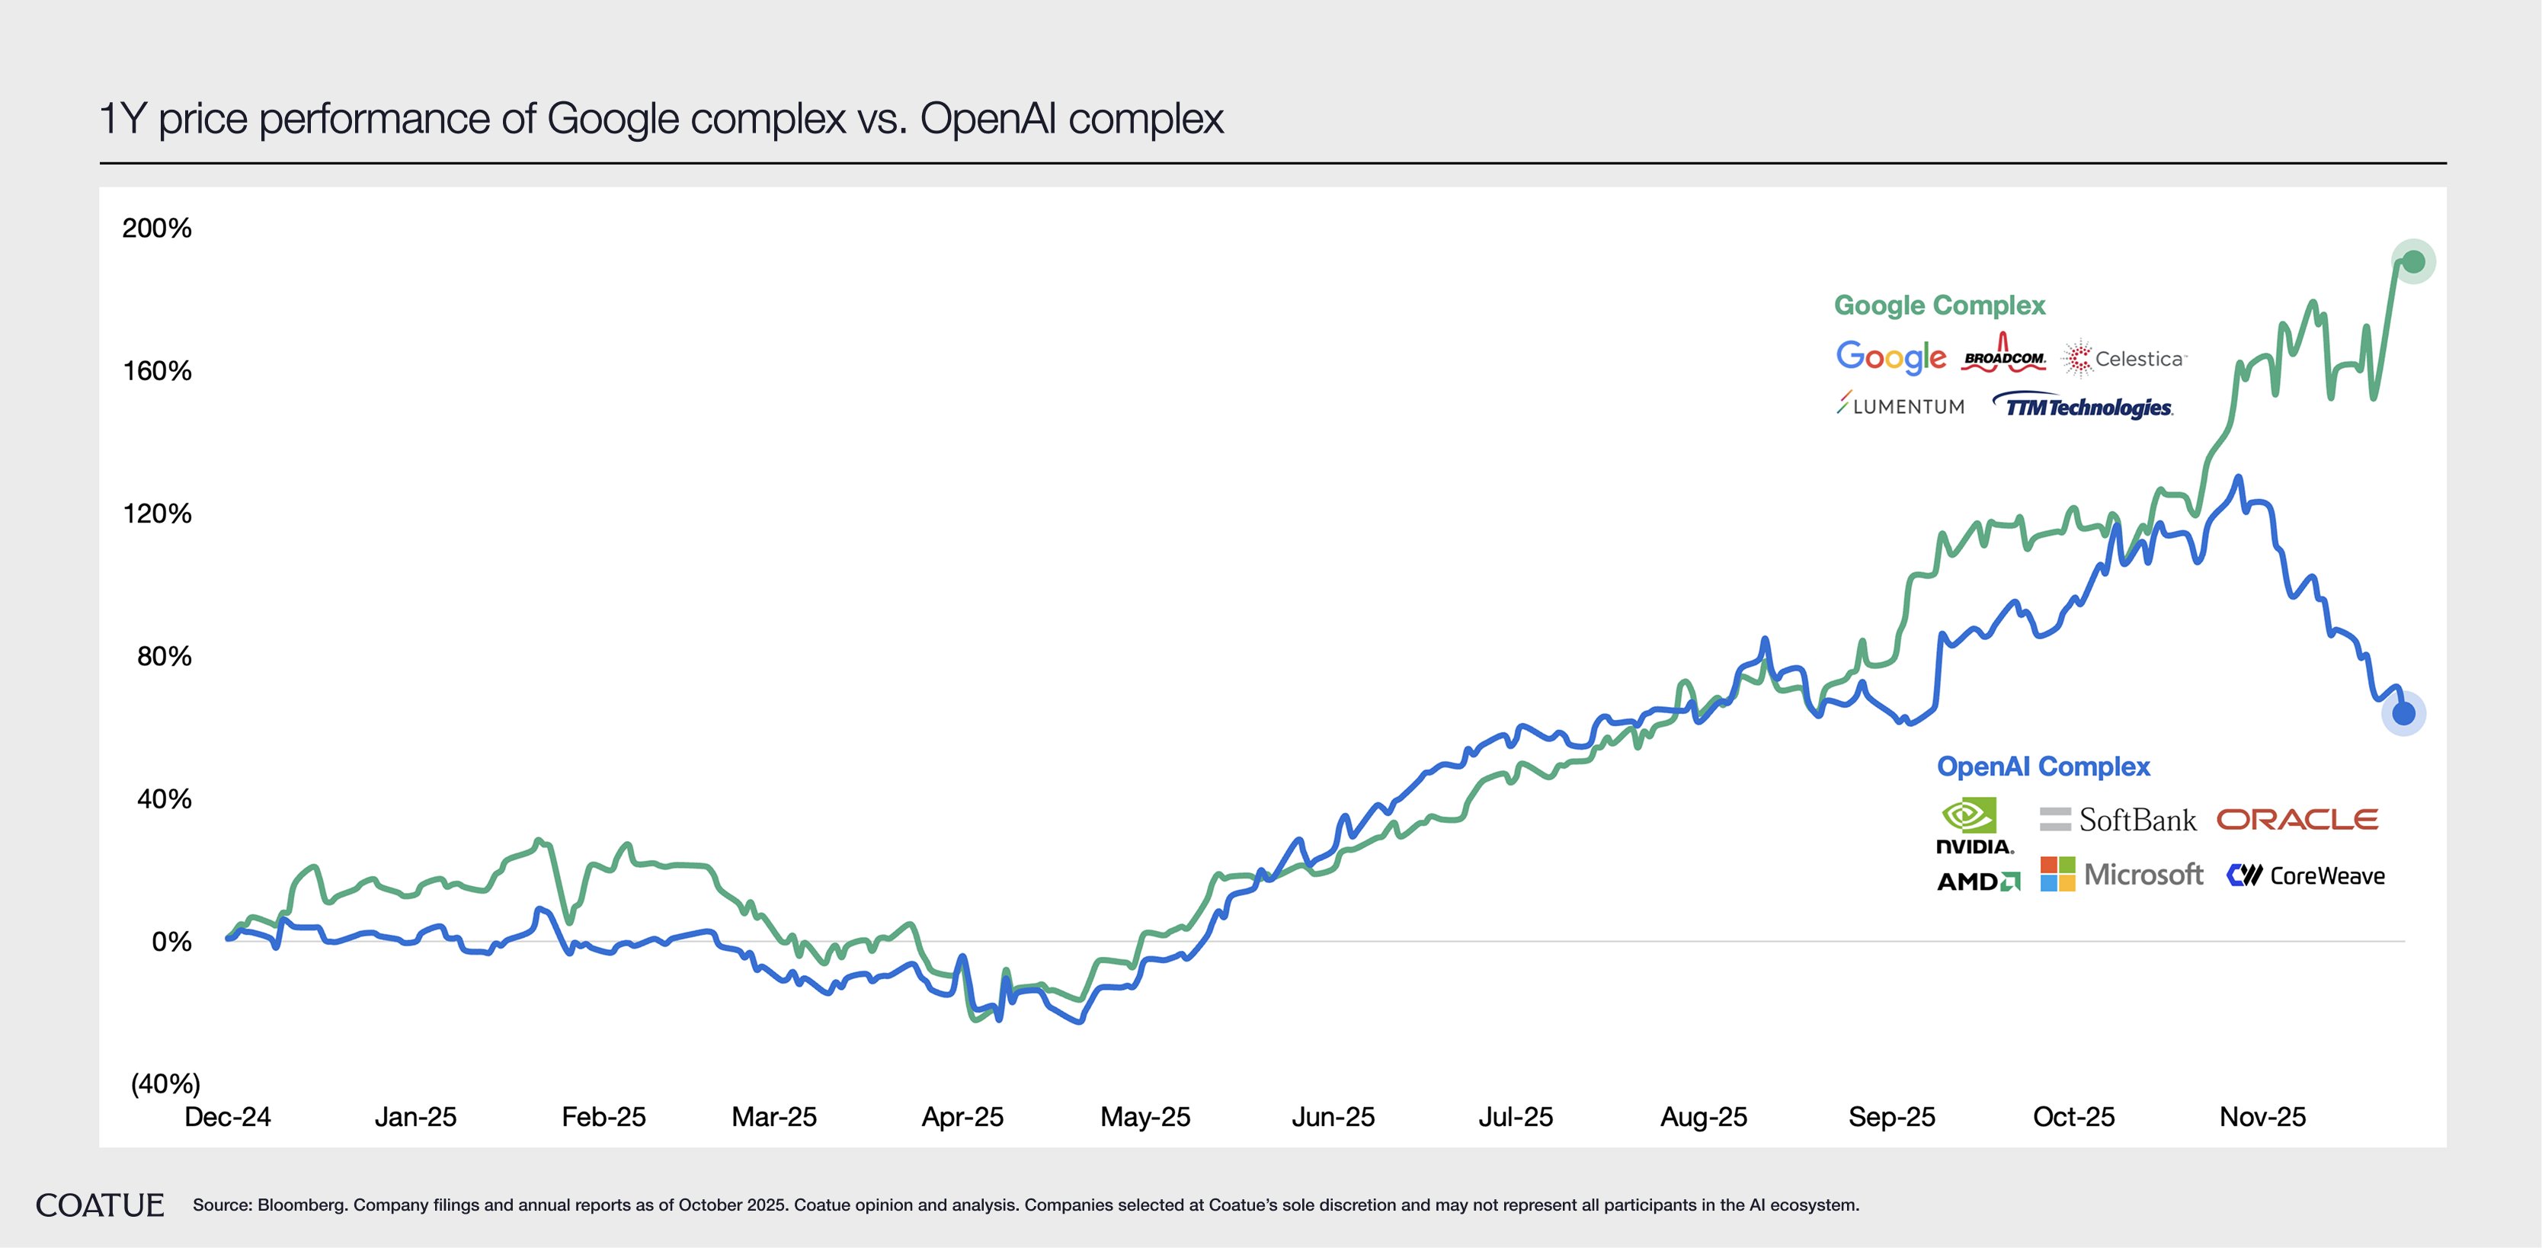Click the AMD logo

tap(1977, 881)
